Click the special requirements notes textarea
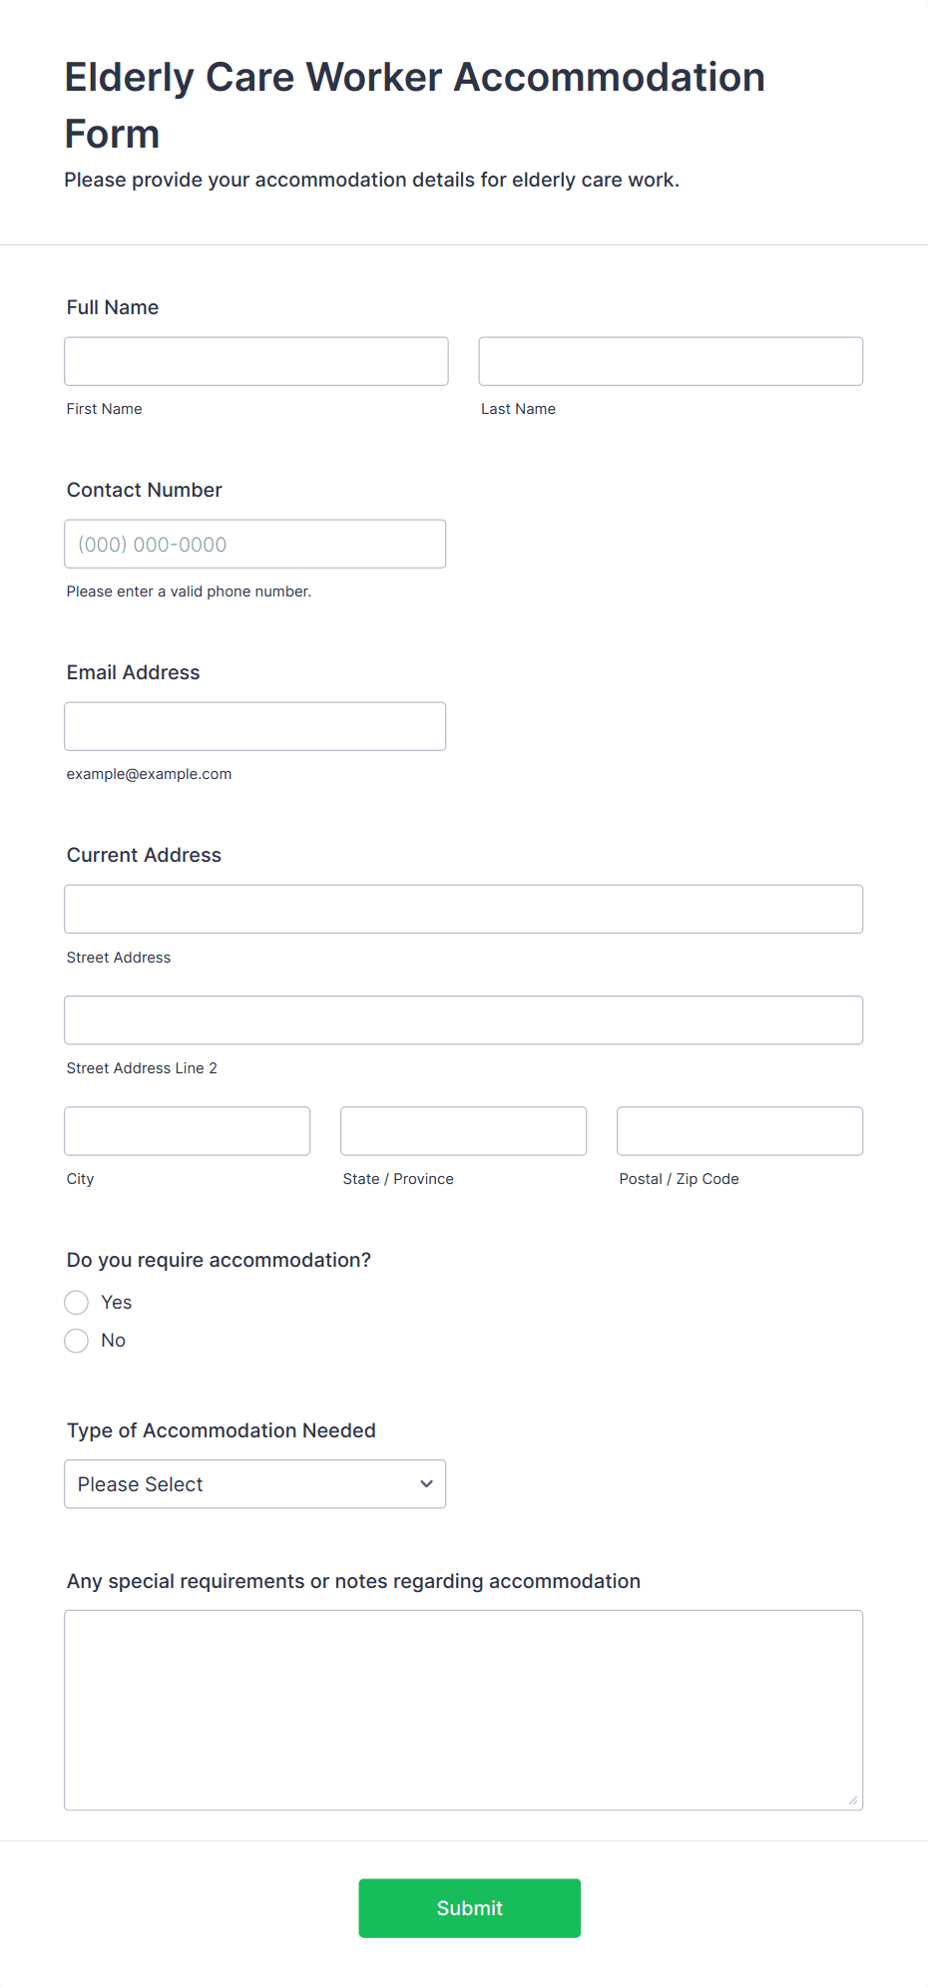This screenshot has height=1987, width=928. tap(464, 1709)
